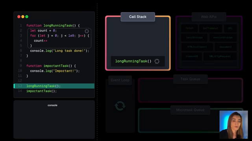Click the fetch tile in Web APIs

click(189, 28)
